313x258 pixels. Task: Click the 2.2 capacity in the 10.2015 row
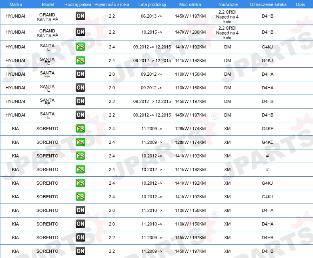(112, 32)
